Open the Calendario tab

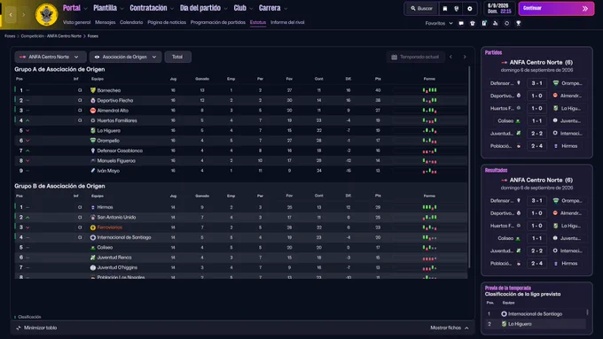click(x=131, y=22)
